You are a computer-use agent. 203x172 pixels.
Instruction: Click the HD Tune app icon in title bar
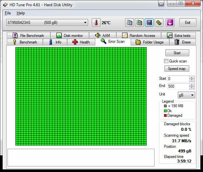(5, 5)
